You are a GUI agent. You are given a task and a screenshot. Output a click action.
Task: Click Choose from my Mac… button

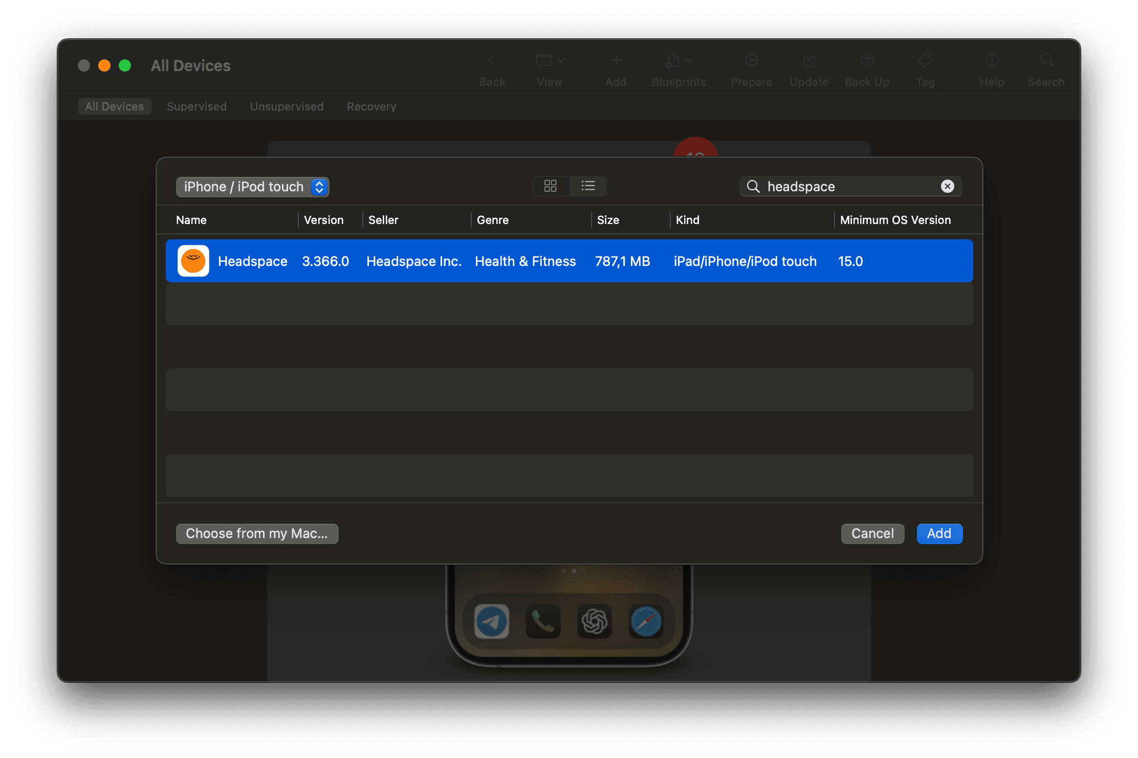tap(257, 533)
